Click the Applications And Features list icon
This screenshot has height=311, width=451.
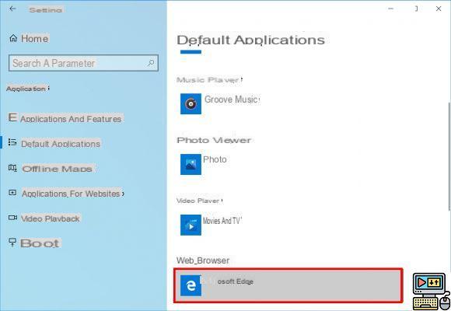click(x=12, y=117)
